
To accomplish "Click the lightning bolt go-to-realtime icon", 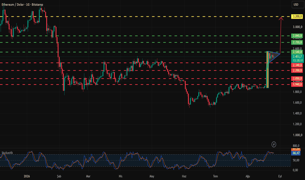I will pos(274,144).
